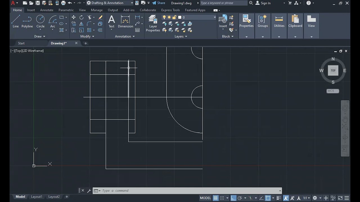Click Sign In
This screenshot has height=202, width=360.
[x=263, y=3]
